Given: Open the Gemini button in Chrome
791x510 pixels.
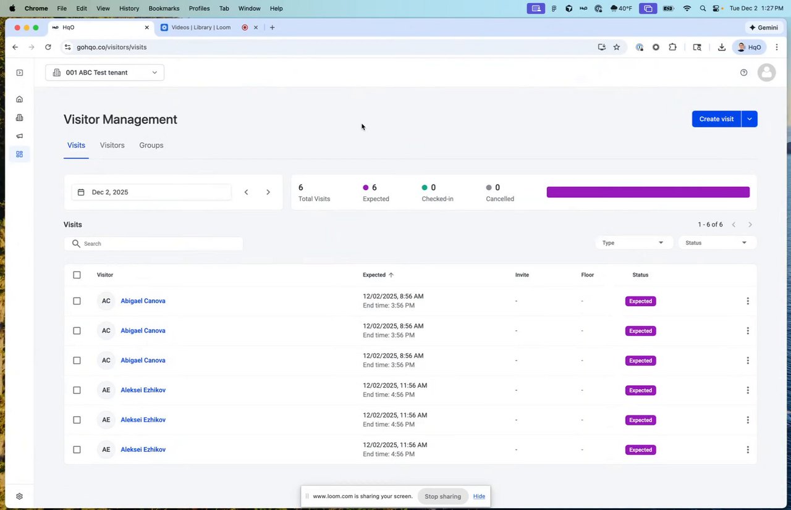Looking at the screenshot, I should tap(763, 27).
